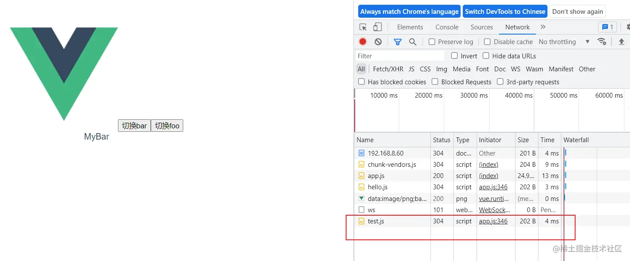Filter requests by Other
This screenshot has width=630, height=261.
point(587,69)
